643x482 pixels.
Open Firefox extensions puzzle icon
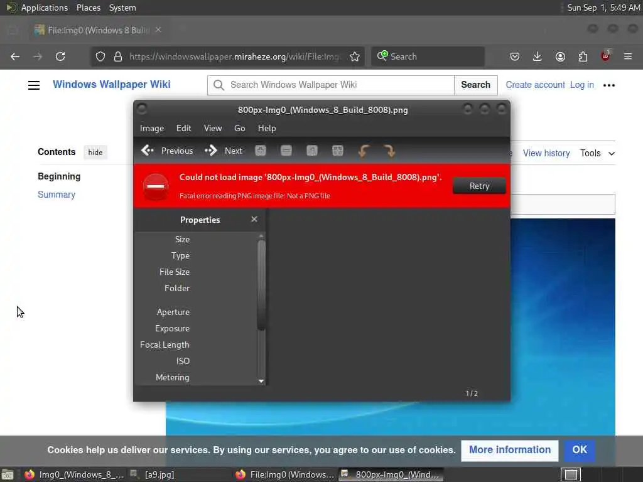coord(583,56)
